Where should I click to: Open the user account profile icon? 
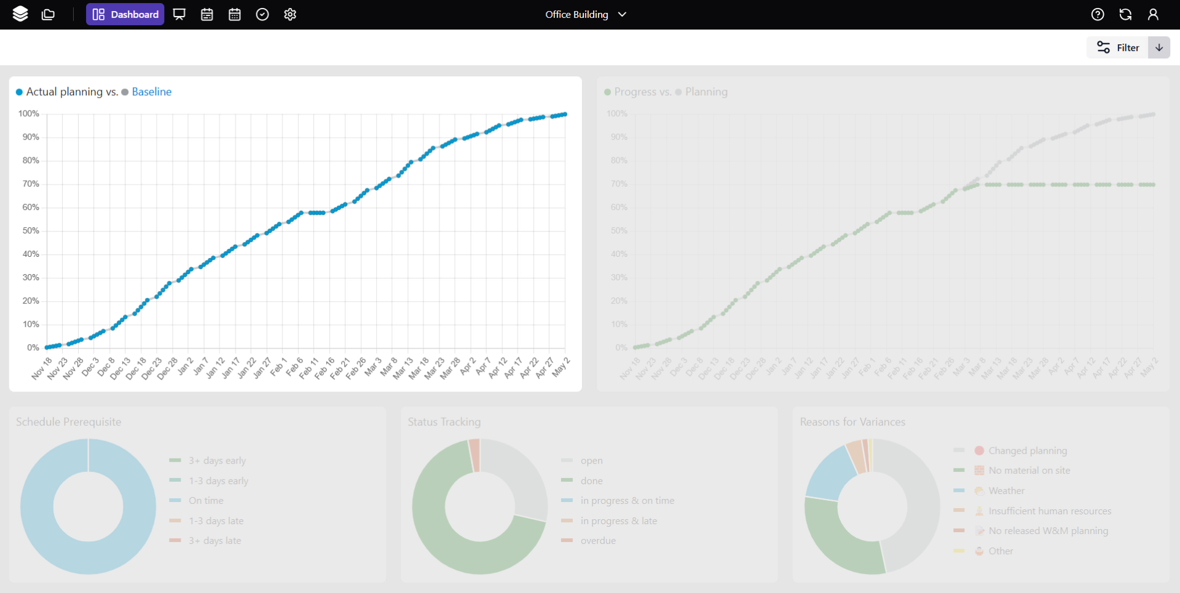click(1154, 14)
